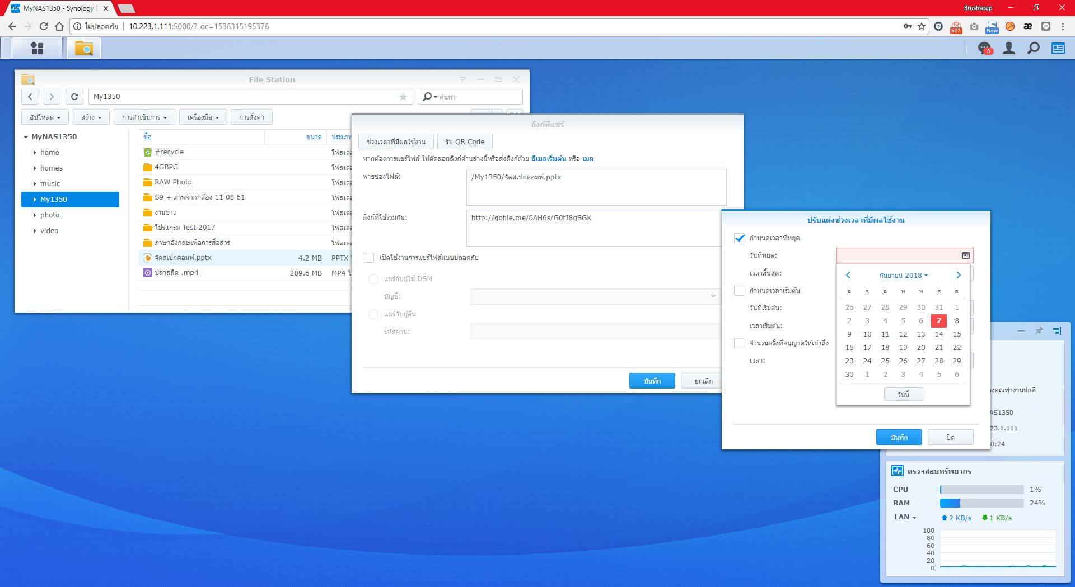This screenshot has height=587, width=1075.
Task: Add My1350 to favorites with star
Action: pos(403,97)
